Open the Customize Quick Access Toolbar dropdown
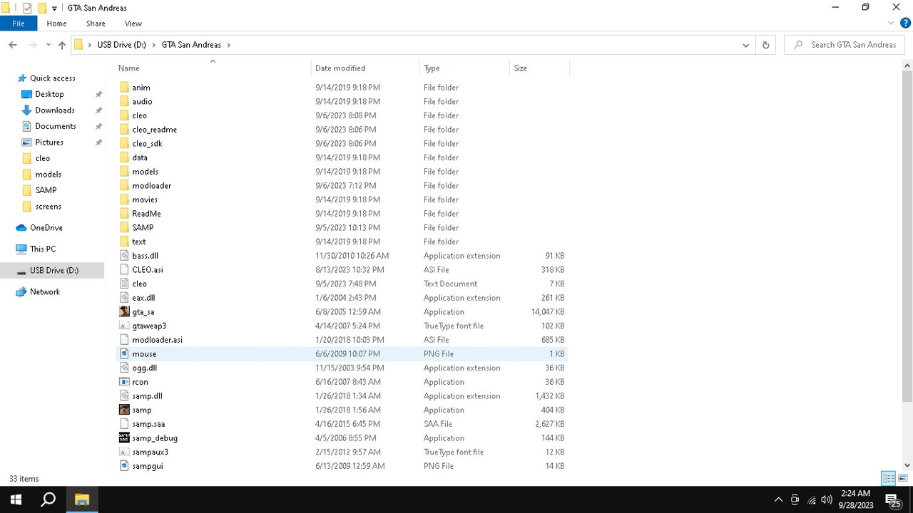 54,9
